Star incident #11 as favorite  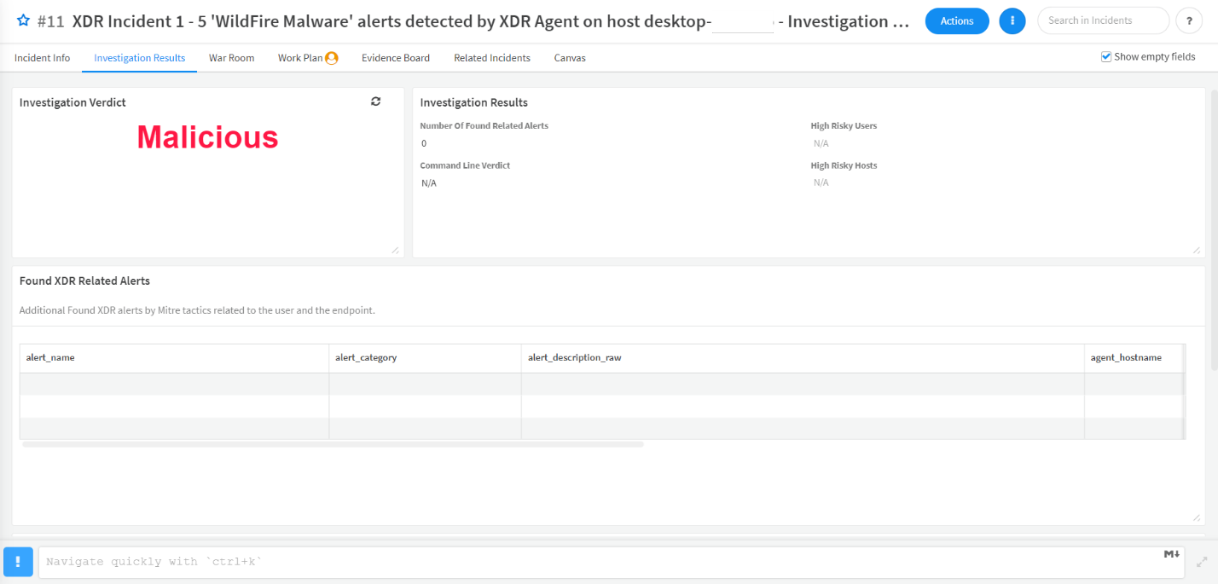coord(23,20)
